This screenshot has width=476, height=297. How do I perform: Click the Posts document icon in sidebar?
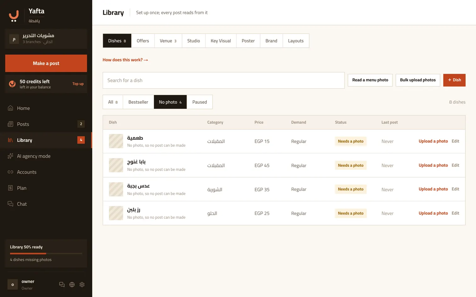tap(10, 124)
